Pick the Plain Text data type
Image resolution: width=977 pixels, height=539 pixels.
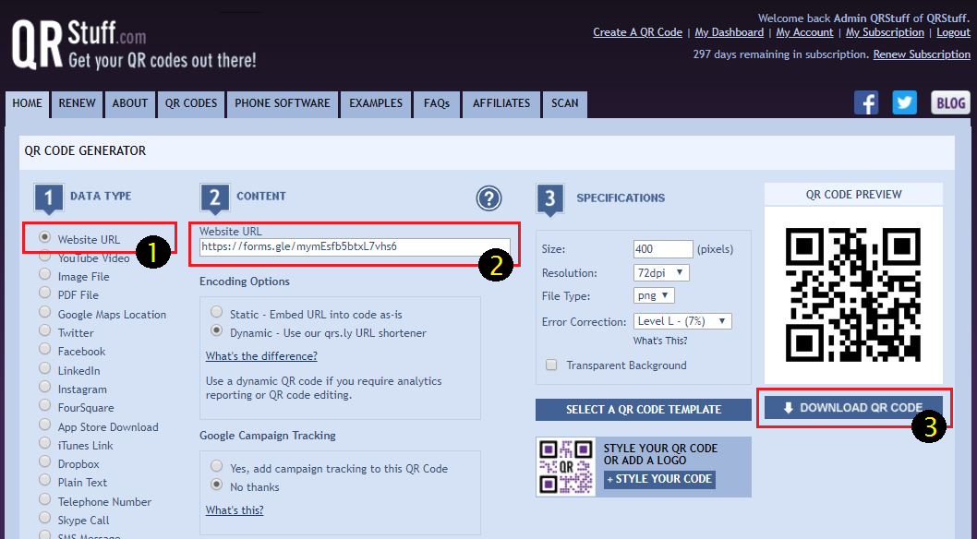[x=44, y=480]
